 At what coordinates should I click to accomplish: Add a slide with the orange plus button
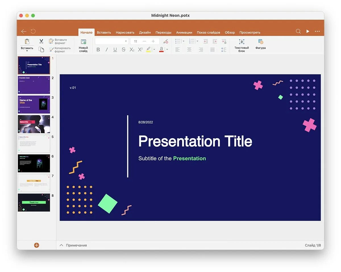36,245
